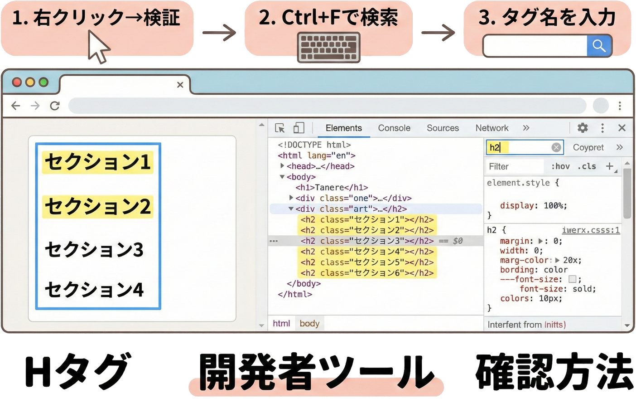Click the blue magnifier search icon
The width and height of the screenshot is (636, 408).
coord(599,45)
